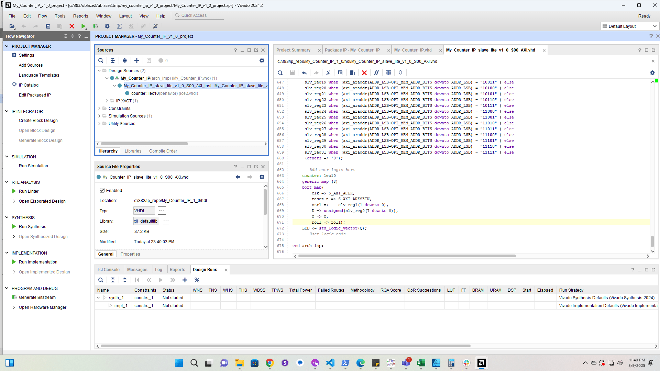The height and width of the screenshot is (371, 660).
Task: Expand the Constraints folder
Action: (x=99, y=109)
